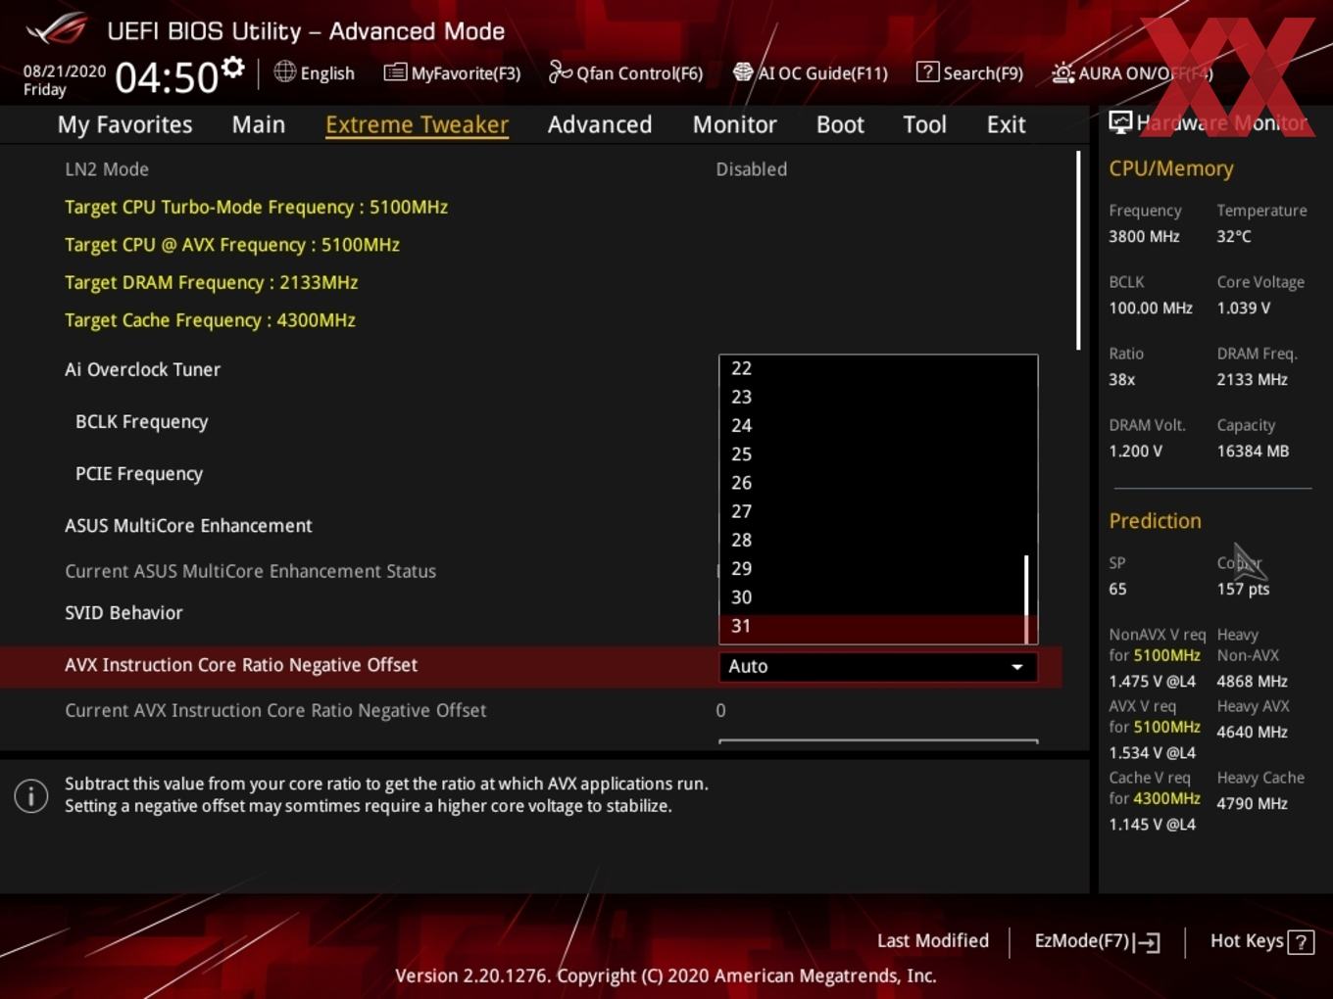Click the Qfan Control fan icon
The width and height of the screenshot is (1333, 999).
[560, 71]
